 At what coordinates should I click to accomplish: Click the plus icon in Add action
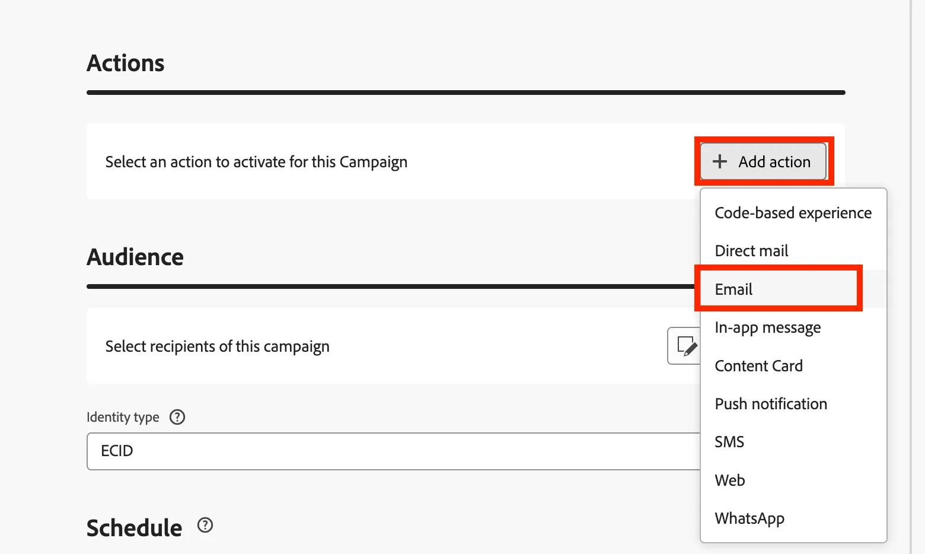[720, 161]
